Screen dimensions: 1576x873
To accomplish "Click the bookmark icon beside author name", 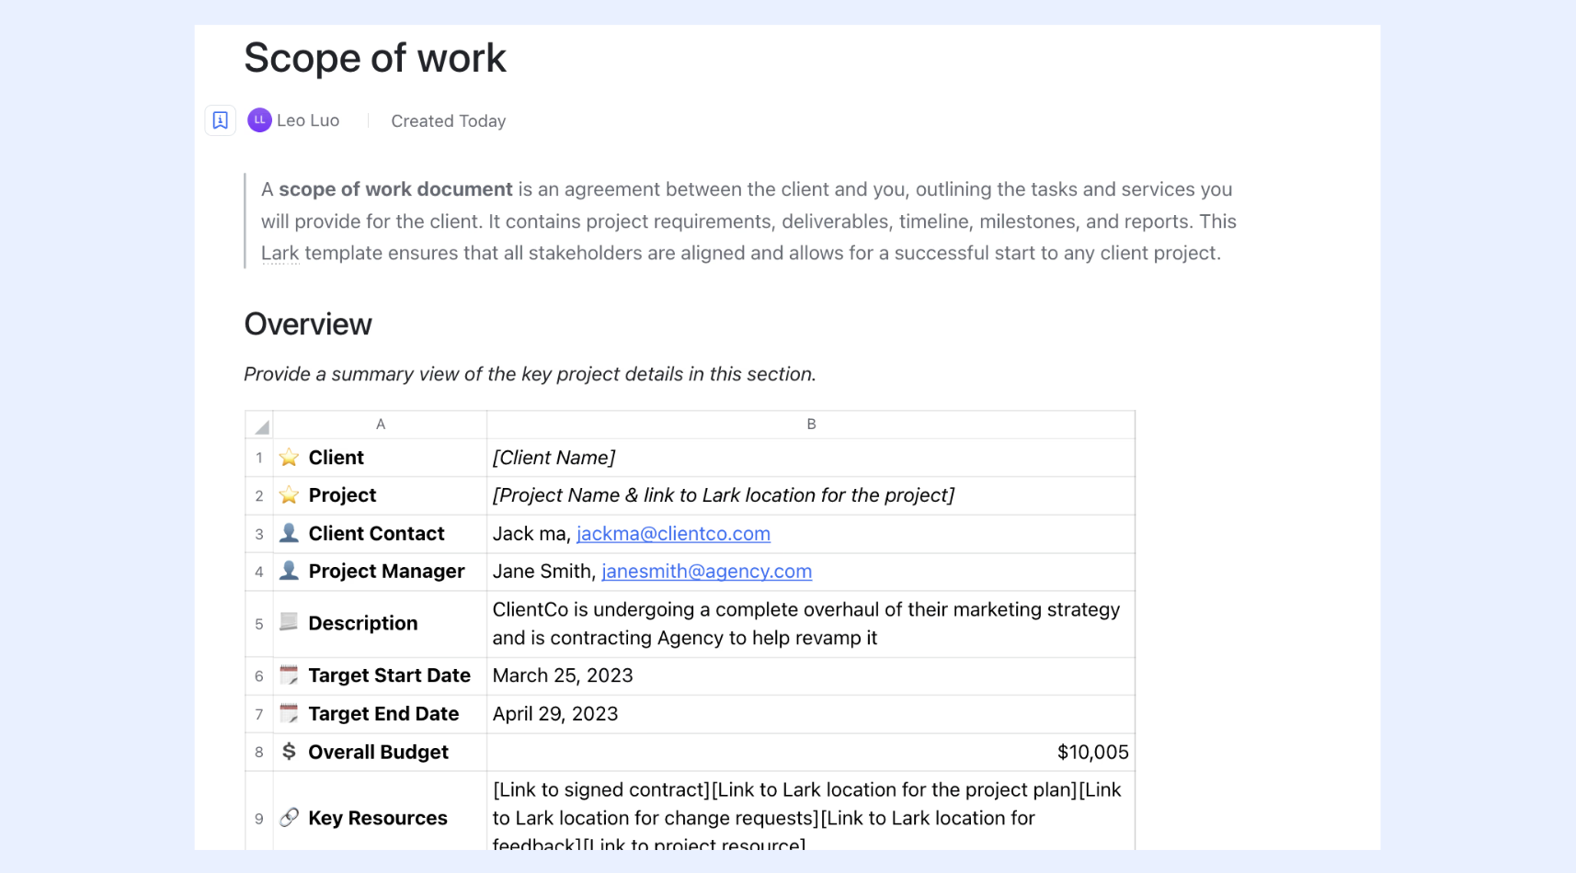I will coord(221,120).
